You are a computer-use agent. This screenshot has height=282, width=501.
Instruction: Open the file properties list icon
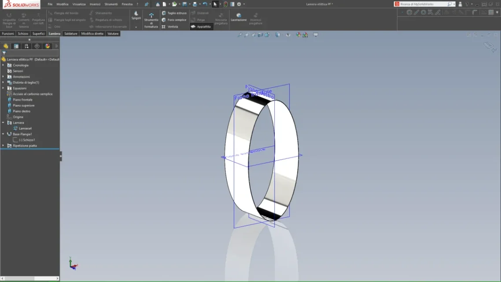pos(232,4)
